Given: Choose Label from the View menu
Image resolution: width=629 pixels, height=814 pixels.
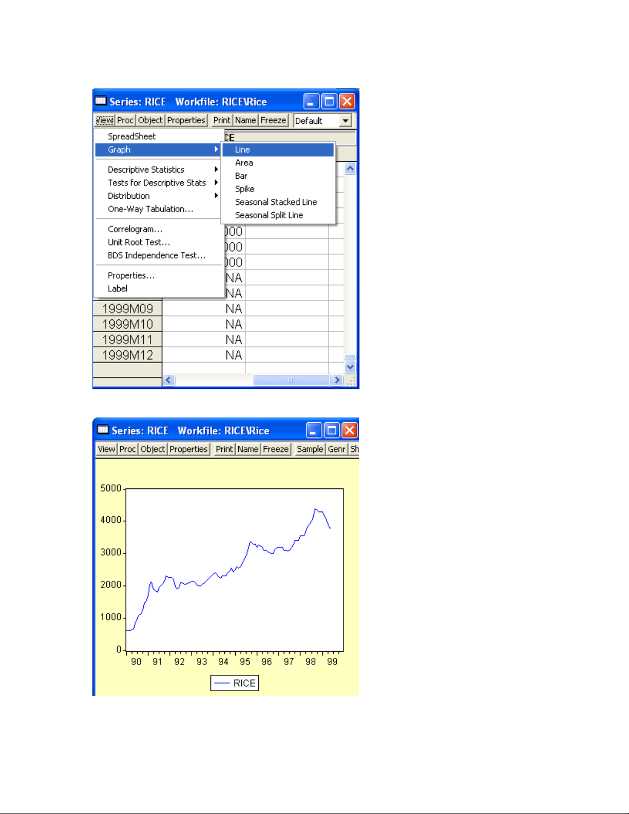Looking at the screenshot, I should click(x=159, y=289).
